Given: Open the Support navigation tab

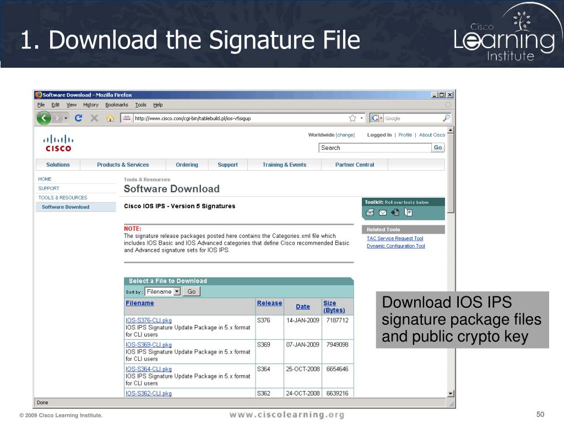Looking at the screenshot, I should click(227, 165).
